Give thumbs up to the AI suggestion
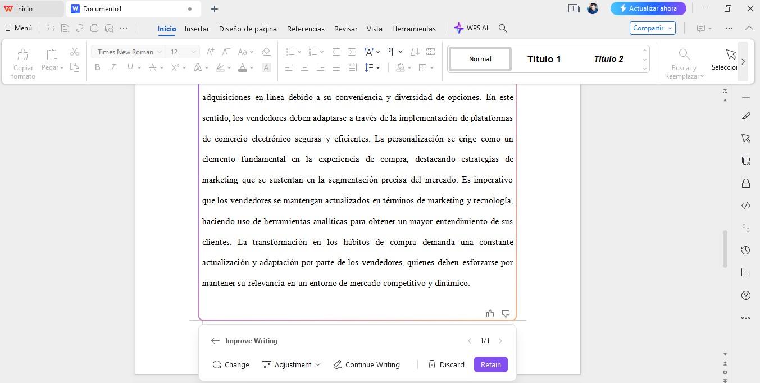 (x=490, y=313)
